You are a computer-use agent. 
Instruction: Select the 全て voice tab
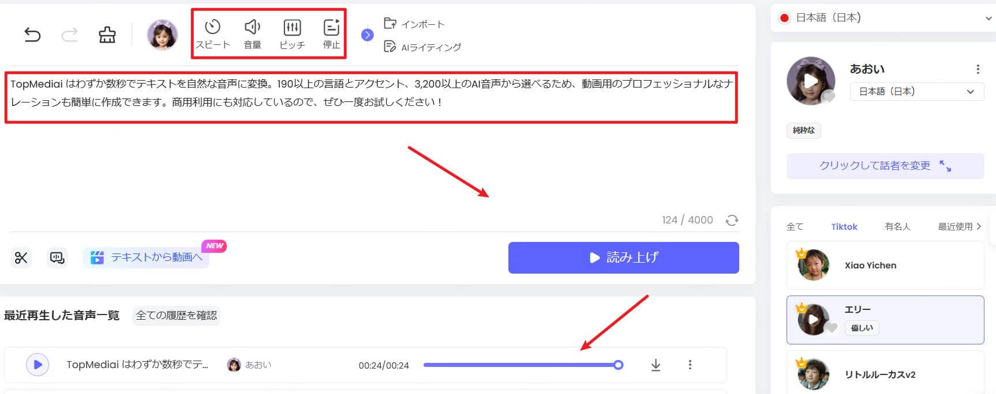795,226
